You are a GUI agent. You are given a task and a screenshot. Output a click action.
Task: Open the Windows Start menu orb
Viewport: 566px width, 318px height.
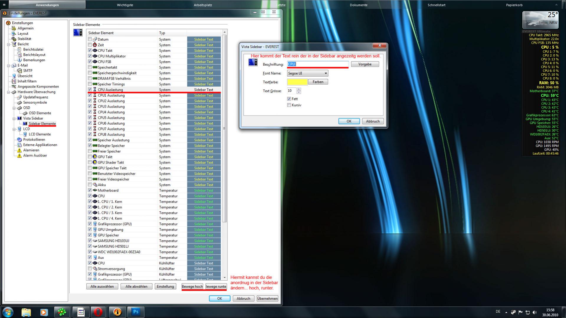tap(8, 312)
